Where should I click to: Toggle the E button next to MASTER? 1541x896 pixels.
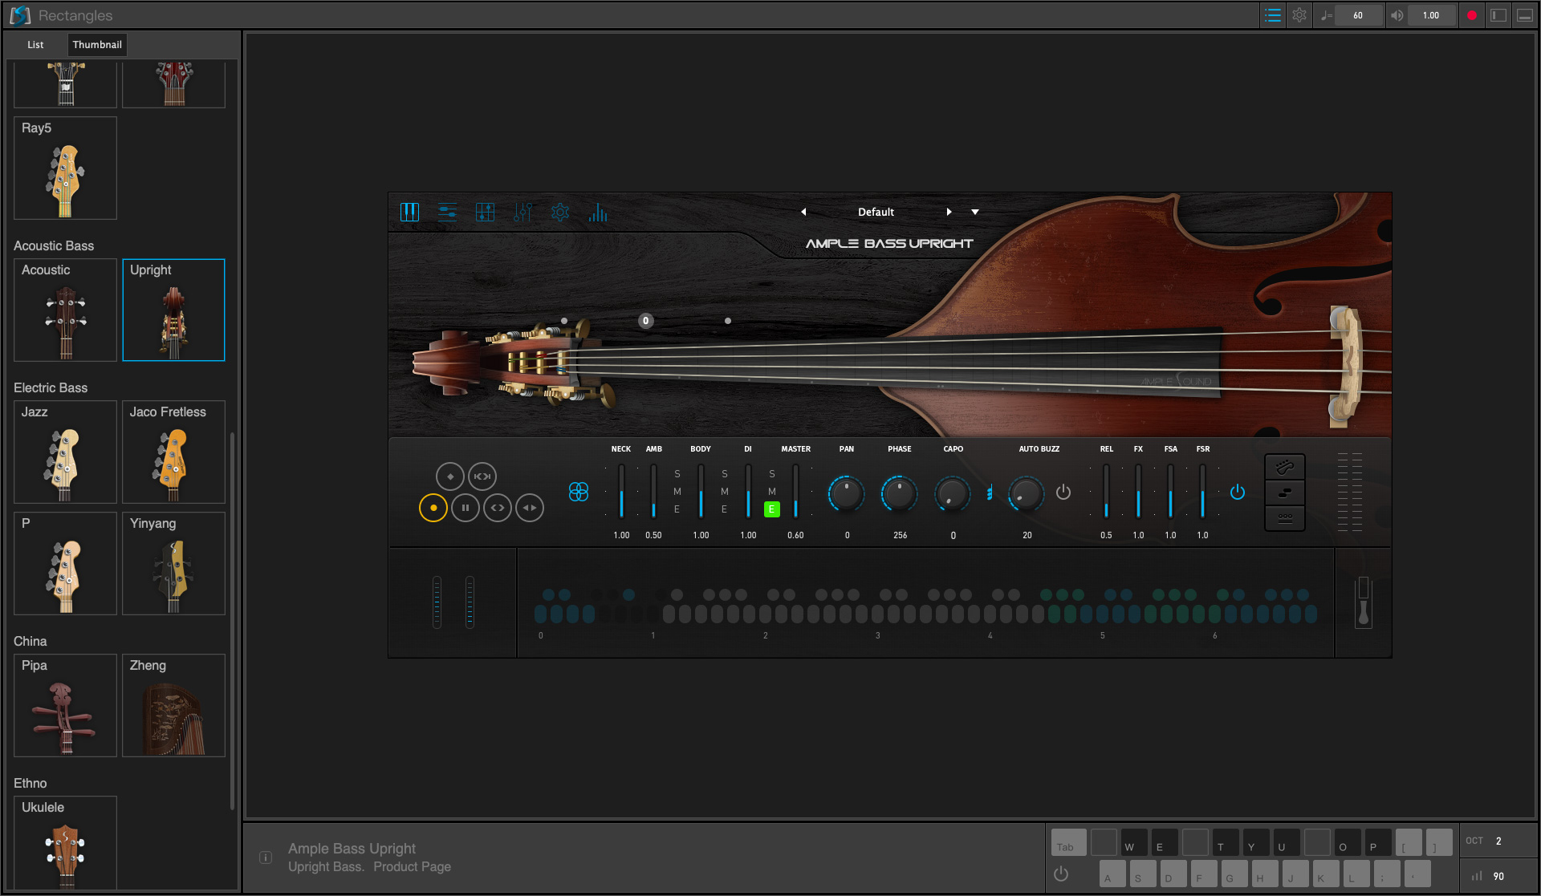(771, 509)
